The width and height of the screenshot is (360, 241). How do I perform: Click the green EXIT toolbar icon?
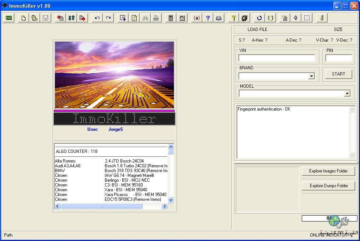coord(9,18)
